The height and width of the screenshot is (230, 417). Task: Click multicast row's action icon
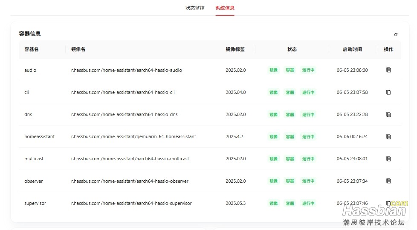pyautogui.click(x=388, y=159)
